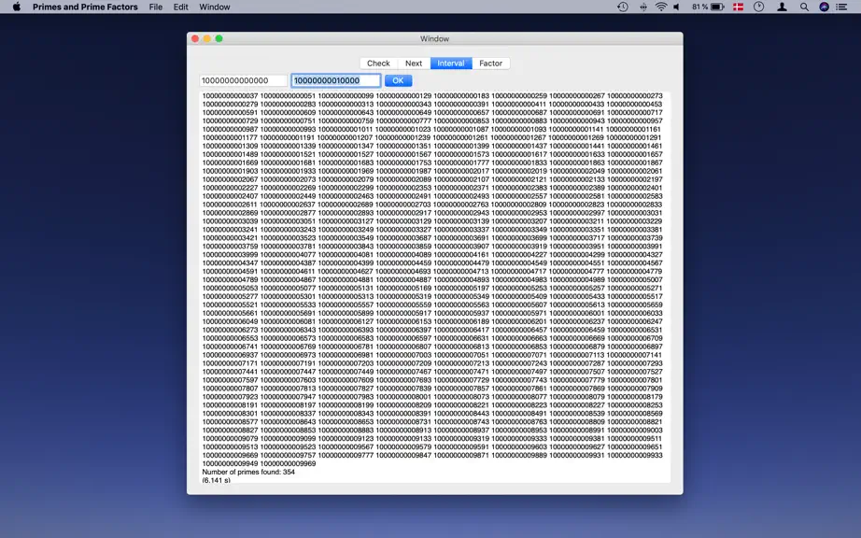Open Spotlight search magnifier icon
The image size is (861, 538).
pyautogui.click(x=804, y=7)
